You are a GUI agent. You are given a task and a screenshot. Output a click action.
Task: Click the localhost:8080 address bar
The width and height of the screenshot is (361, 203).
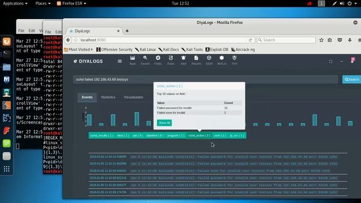point(161,40)
